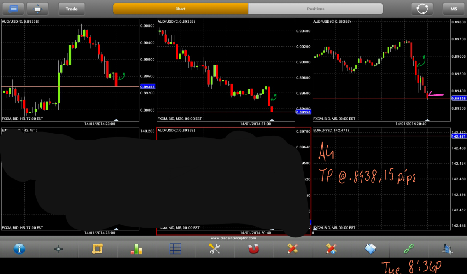467x274 pixels.
Task: Click the 142.448 axis value on EUR/JPY chart
Action: coord(458,225)
